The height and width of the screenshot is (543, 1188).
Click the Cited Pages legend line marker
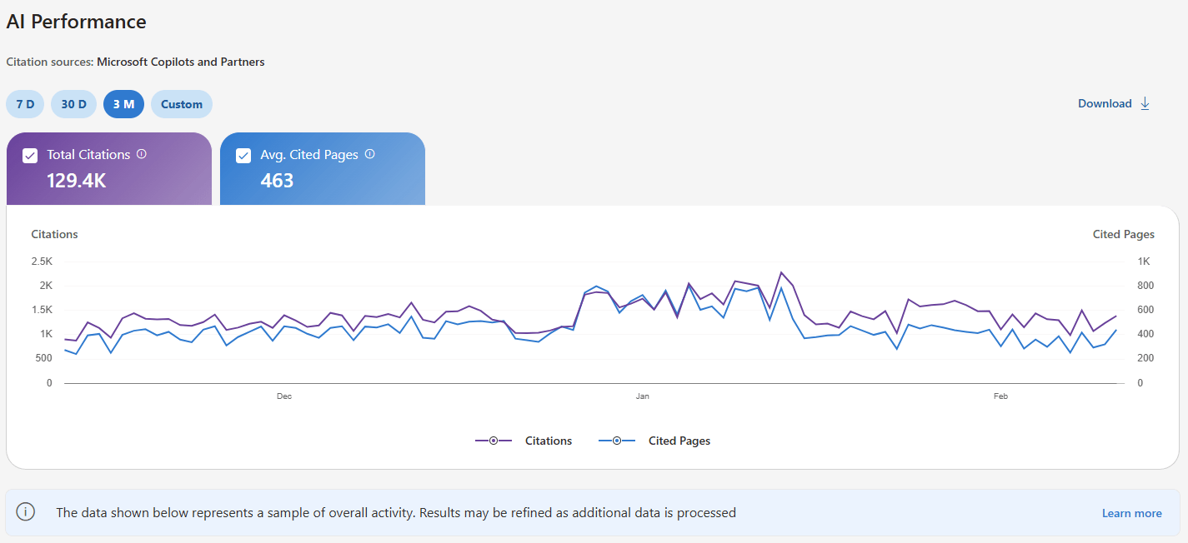pyautogui.click(x=617, y=440)
